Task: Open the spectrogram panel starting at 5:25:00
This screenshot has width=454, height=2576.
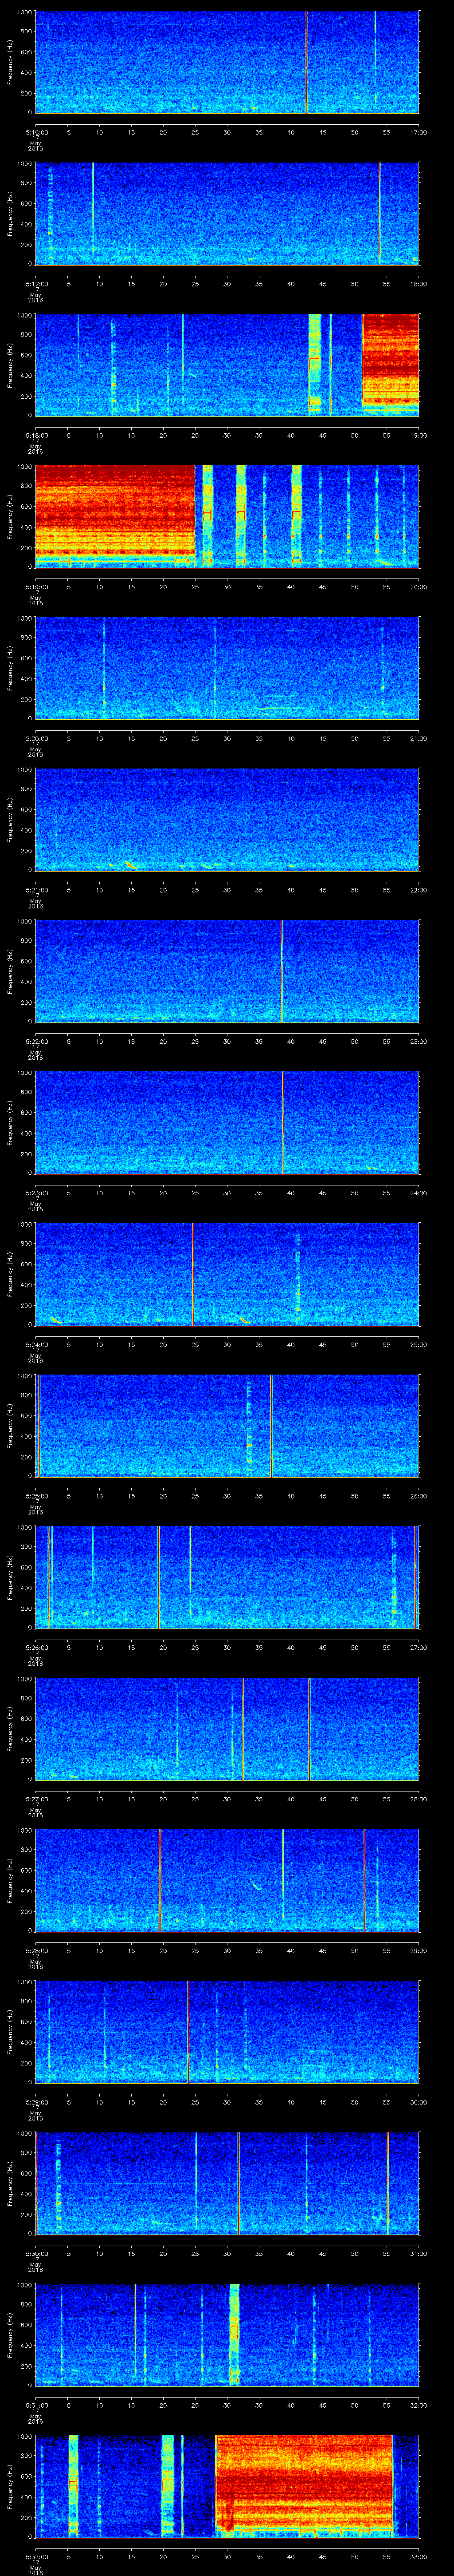Action: pos(227,1427)
